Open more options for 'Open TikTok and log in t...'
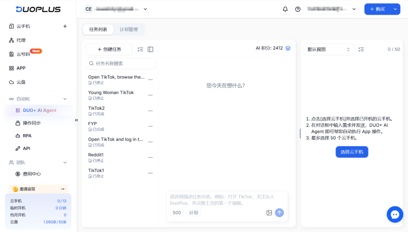 tap(150, 142)
